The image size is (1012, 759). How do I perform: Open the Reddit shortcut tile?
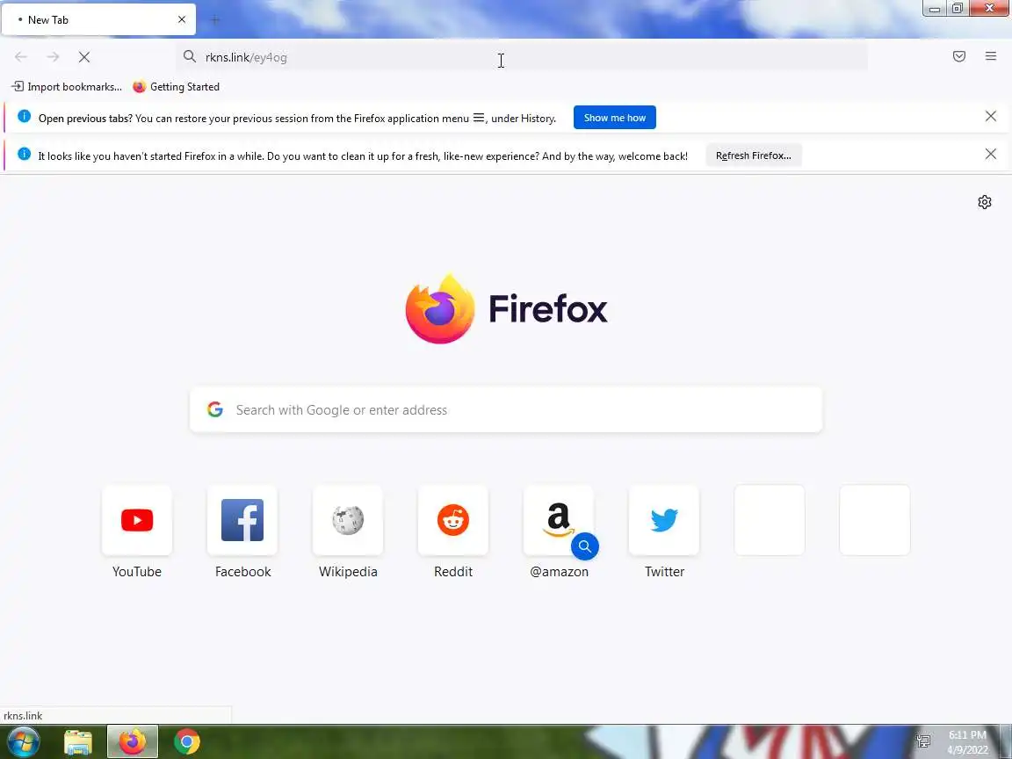[x=453, y=520]
